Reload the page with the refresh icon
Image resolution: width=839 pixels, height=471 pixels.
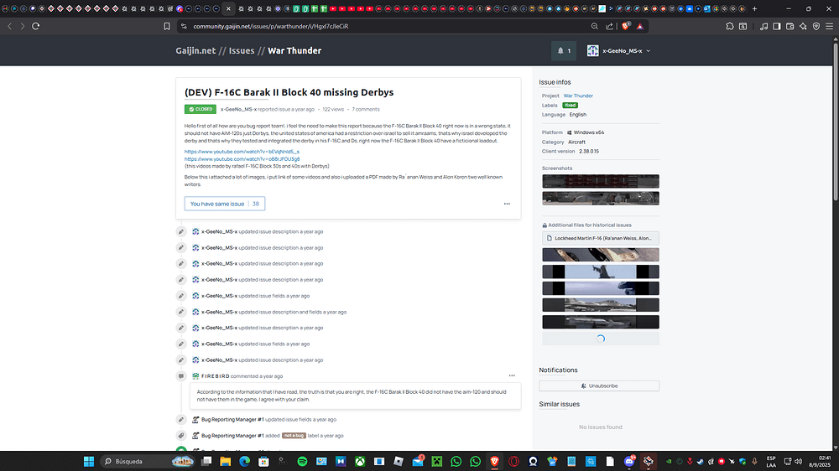36,26
